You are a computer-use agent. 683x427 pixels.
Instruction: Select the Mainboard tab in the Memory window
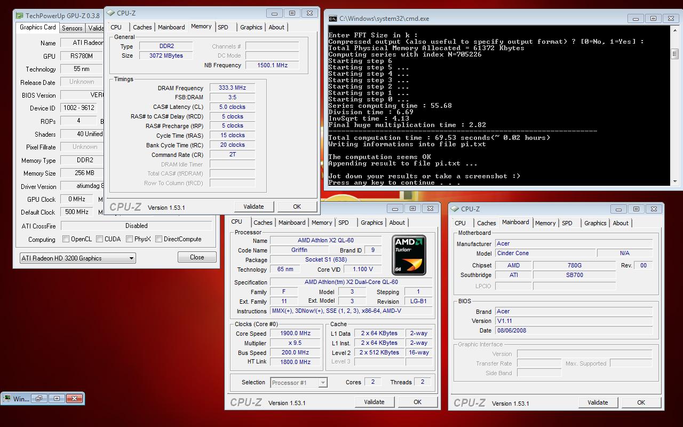(x=171, y=27)
